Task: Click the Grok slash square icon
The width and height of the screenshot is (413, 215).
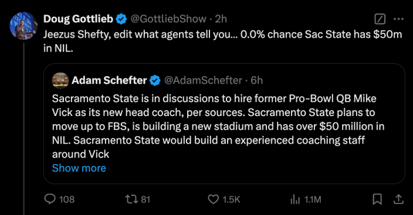Action: pos(380,19)
